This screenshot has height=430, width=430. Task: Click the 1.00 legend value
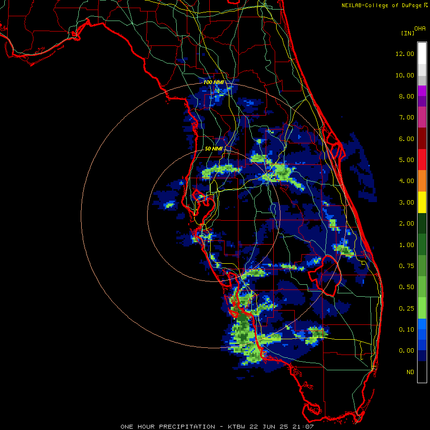pyautogui.click(x=407, y=245)
